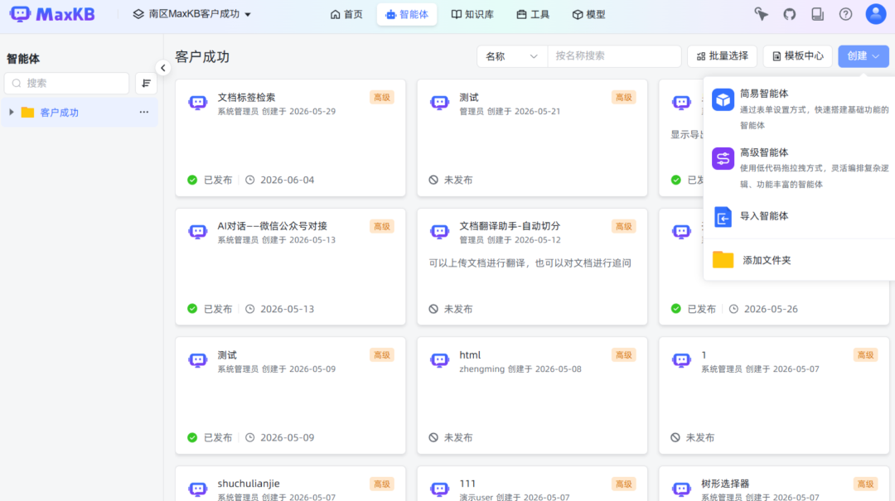
Task: Open the html agent card
Action: pyautogui.click(x=532, y=396)
